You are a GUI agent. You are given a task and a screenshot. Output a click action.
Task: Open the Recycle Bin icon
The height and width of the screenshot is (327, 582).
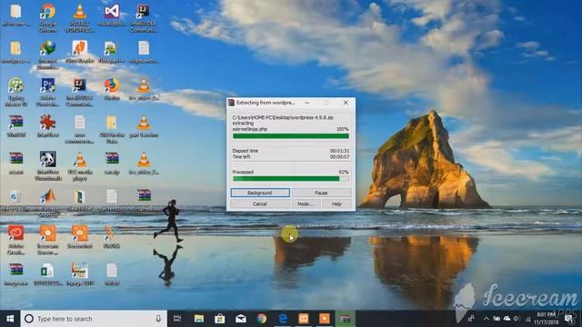[16, 200]
